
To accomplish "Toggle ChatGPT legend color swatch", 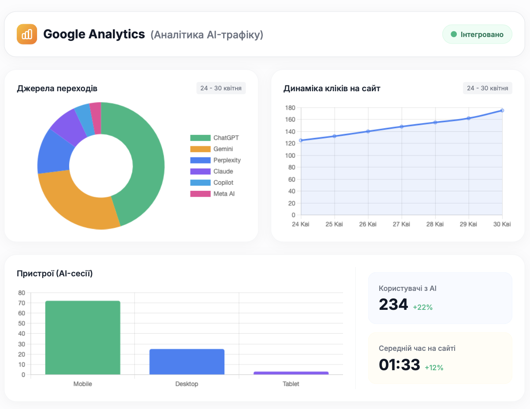I will [x=200, y=138].
